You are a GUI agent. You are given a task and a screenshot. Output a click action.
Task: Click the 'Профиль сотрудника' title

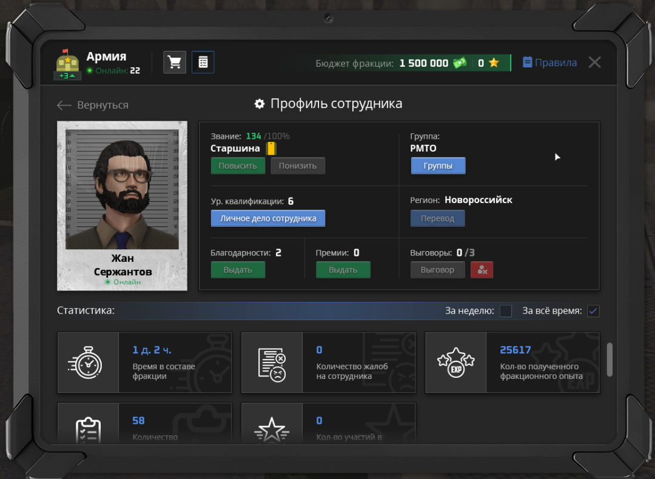[x=336, y=104]
